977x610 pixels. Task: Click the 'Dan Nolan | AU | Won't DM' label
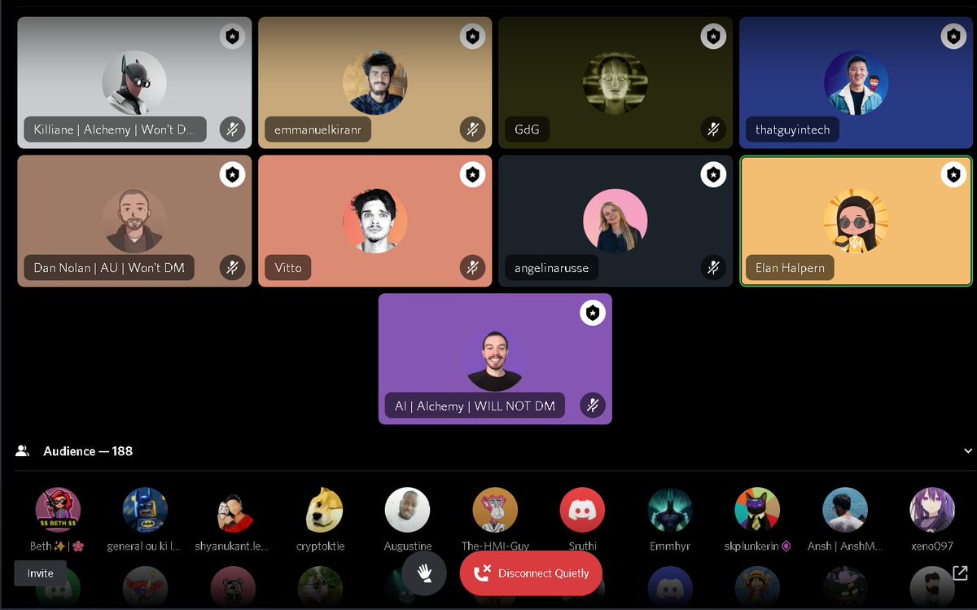coord(109,267)
